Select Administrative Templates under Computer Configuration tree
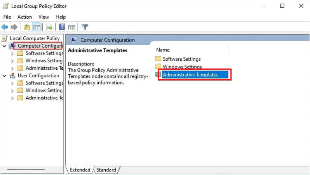310x175 pixels. click(x=44, y=68)
